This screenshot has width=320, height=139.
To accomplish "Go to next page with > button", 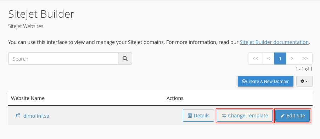I will (292, 59).
